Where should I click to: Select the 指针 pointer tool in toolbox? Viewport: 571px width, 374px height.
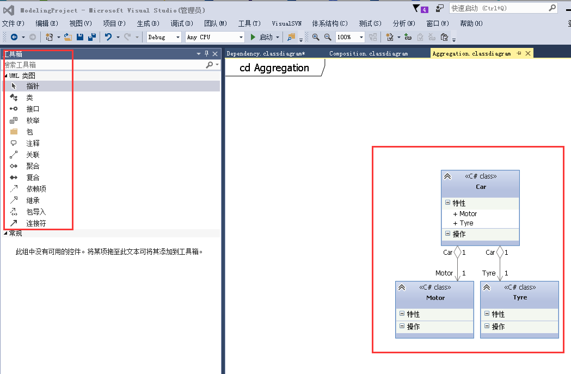click(110, 87)
